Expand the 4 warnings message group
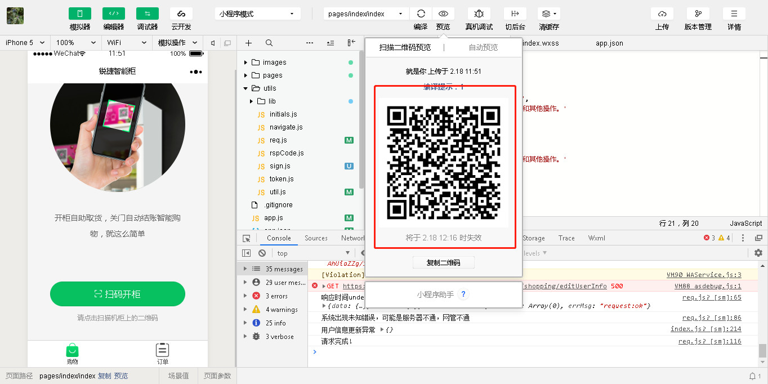Viewport: 768px width, 384px height. (x=245, y=310)
